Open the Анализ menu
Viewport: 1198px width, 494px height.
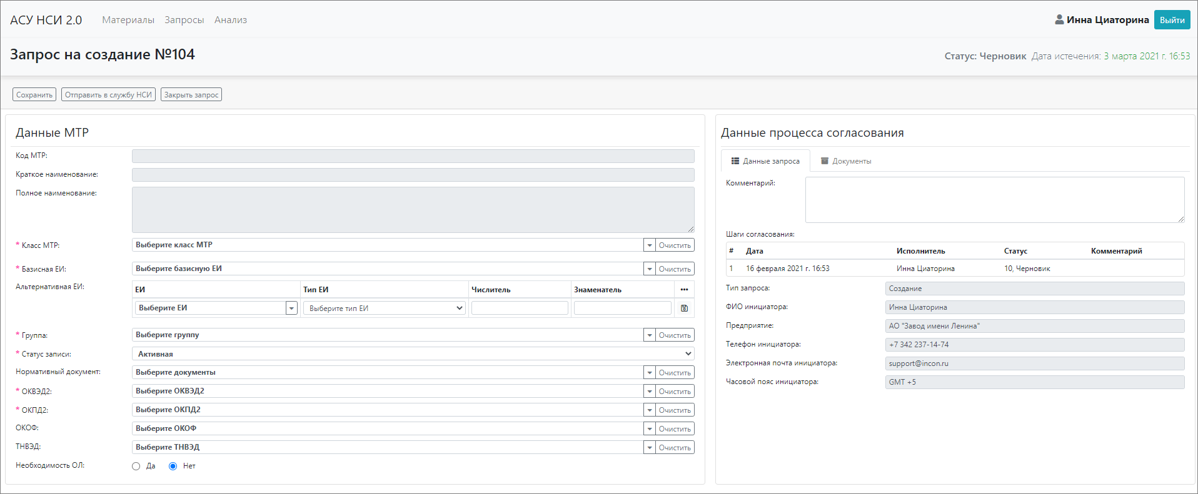click(231, 20)
